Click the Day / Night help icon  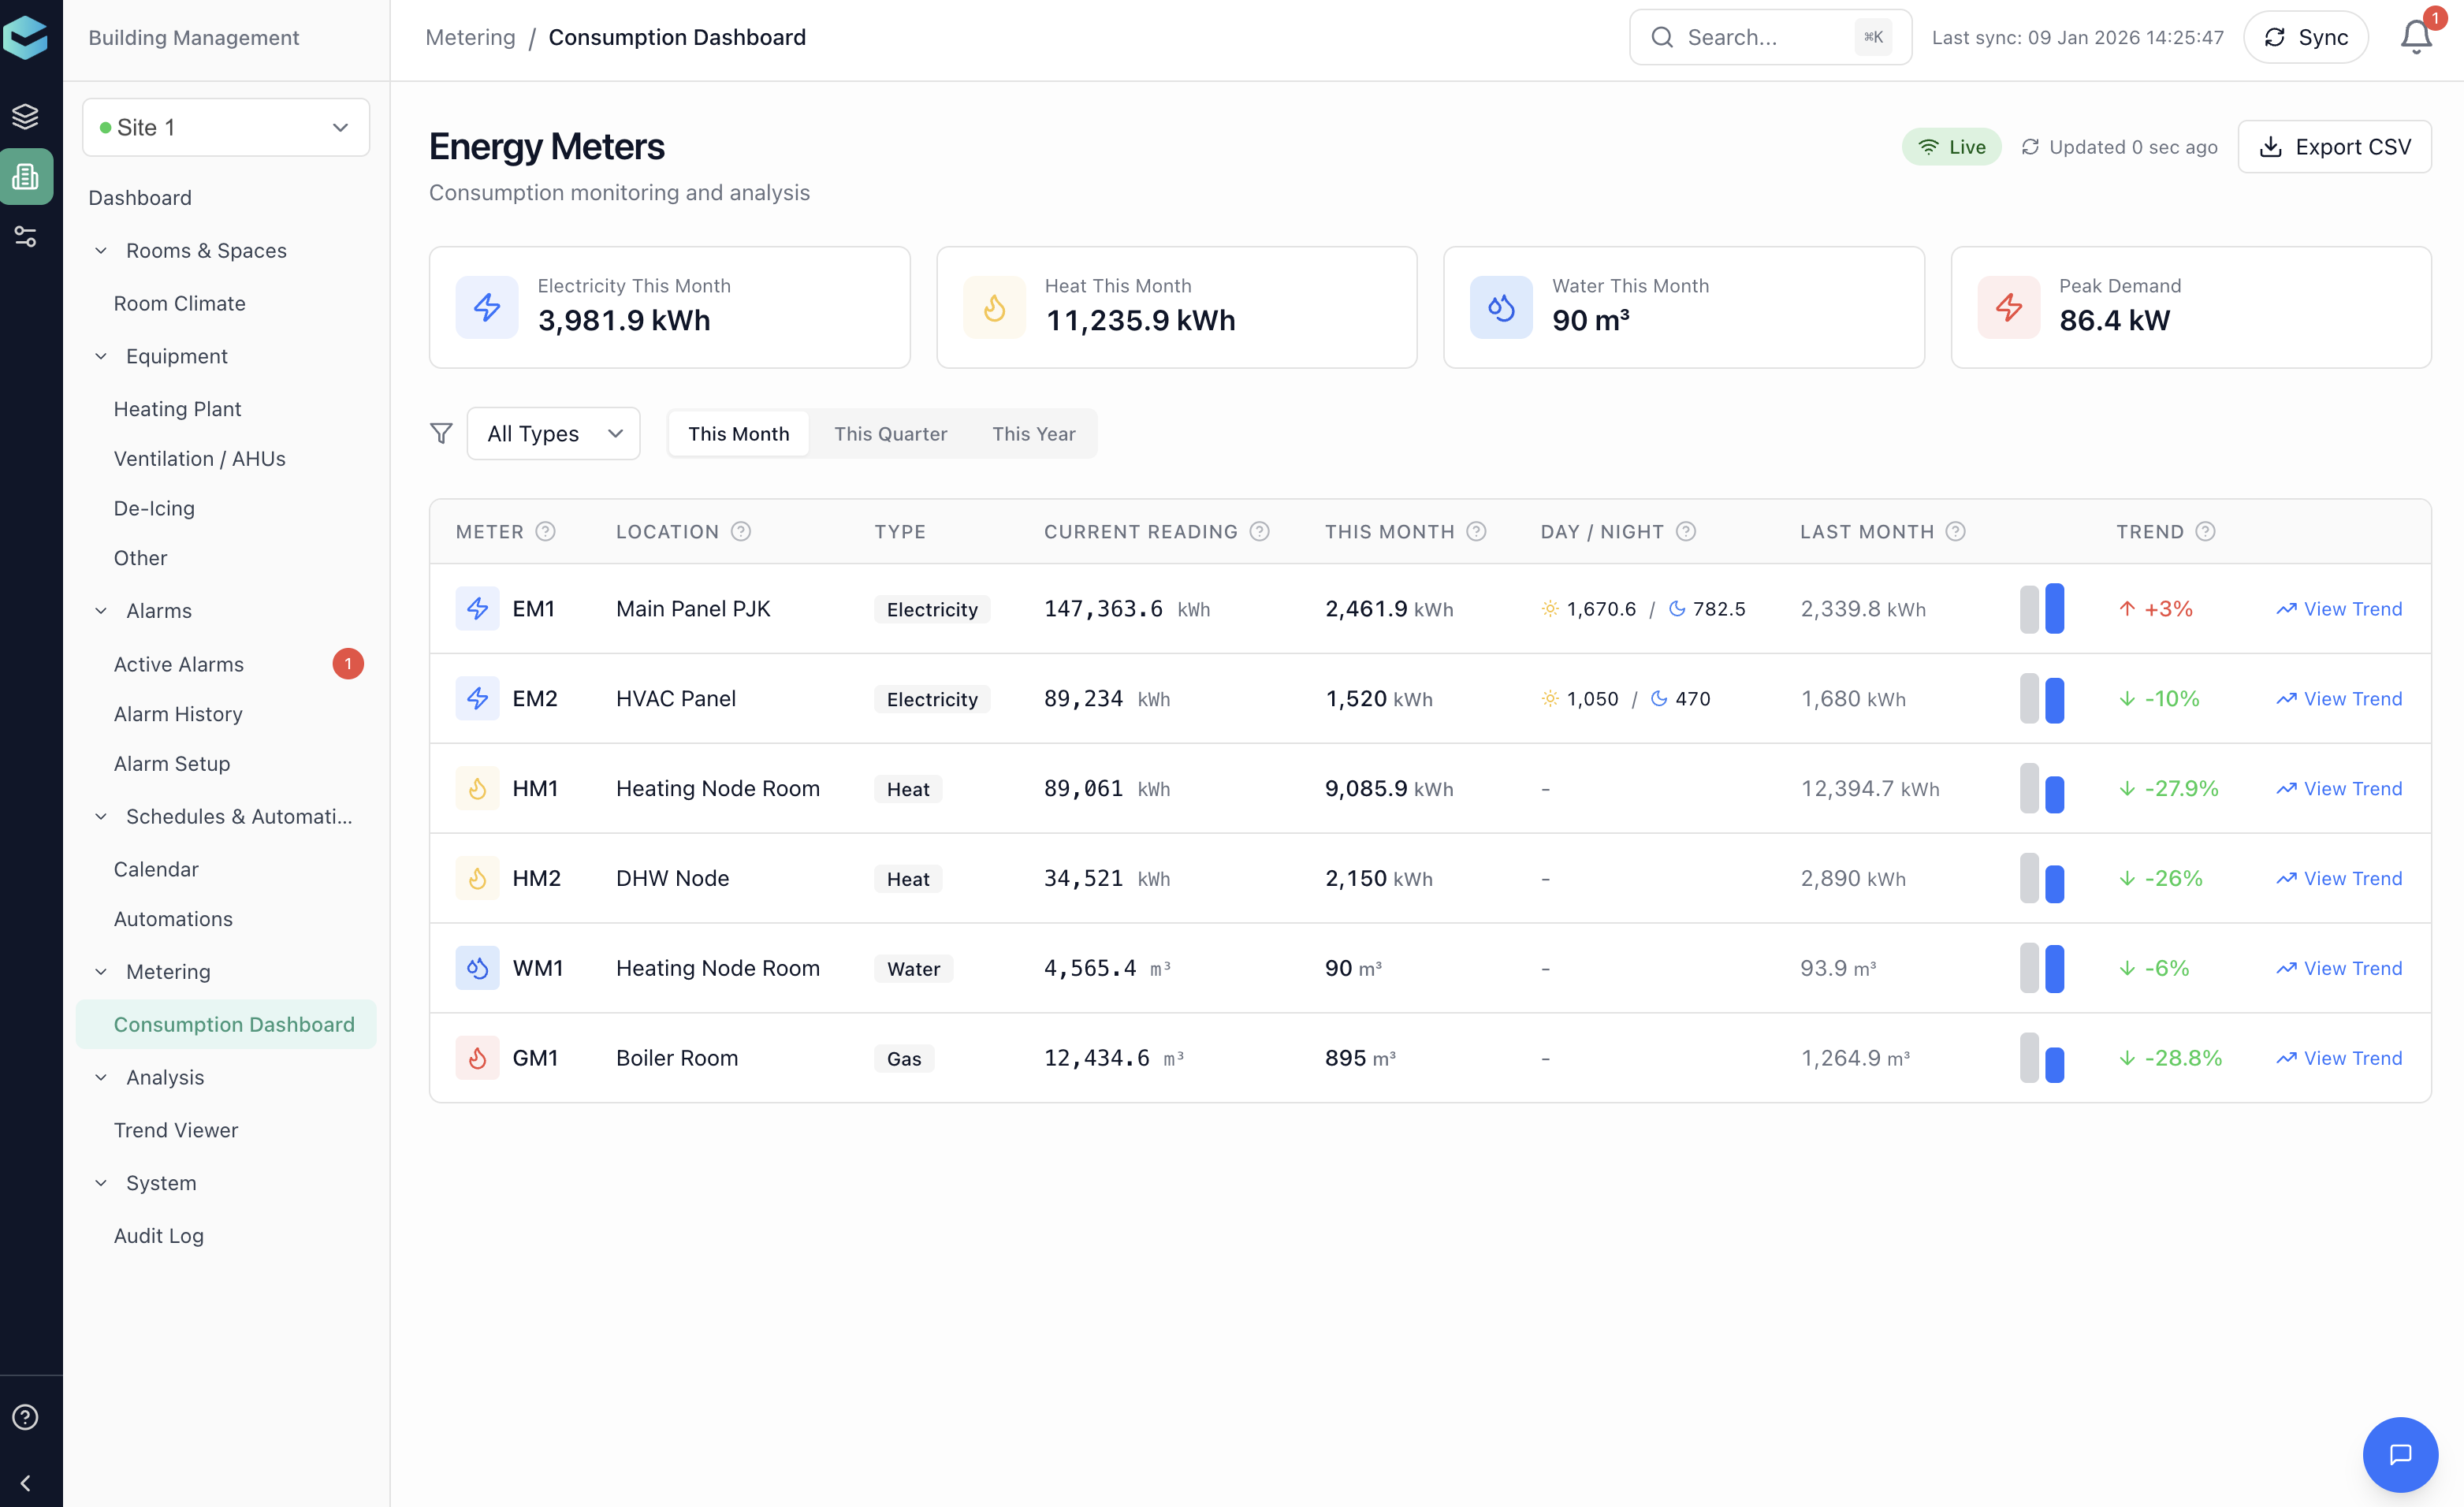click(1686, 531)
